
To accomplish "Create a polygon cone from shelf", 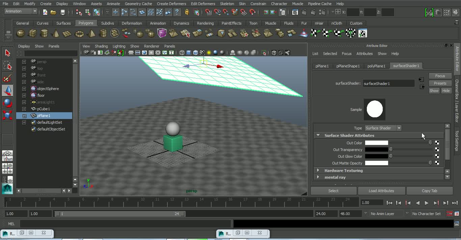I will 56,33.
